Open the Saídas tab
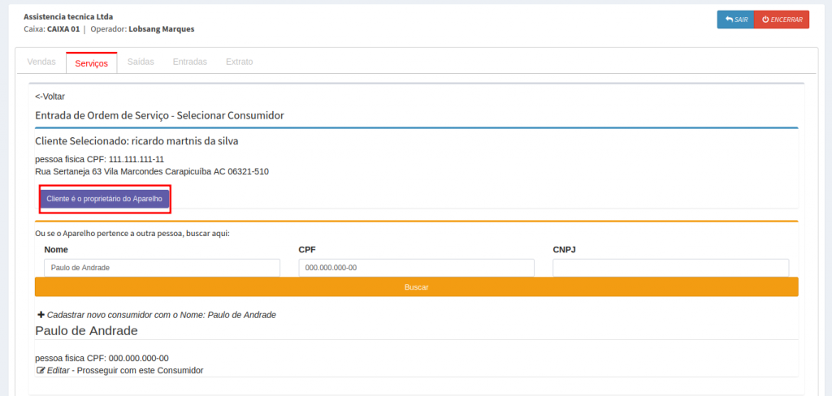 141,62
